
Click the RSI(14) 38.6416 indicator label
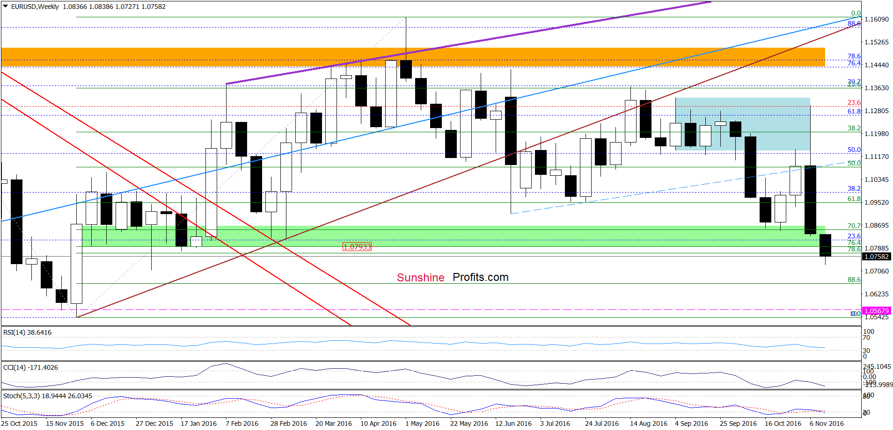(x=27, y=332)
